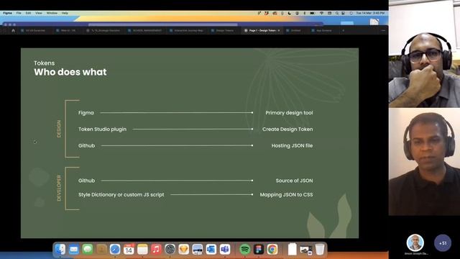Click the "Who does what" slide heading
The image size is (460, 259).
[x=70, y=72]
